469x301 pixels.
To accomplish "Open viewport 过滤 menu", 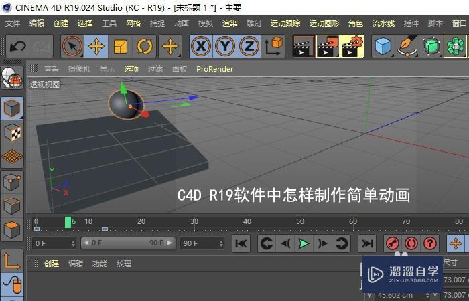I will (155, 69).
